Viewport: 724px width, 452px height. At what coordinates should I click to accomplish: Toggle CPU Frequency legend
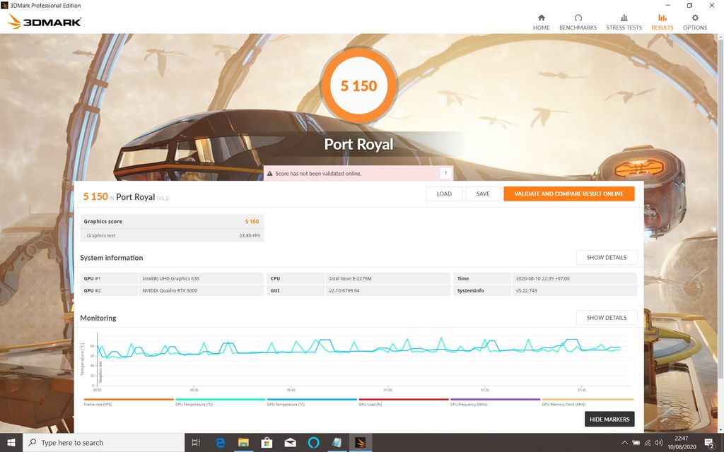pyautogui.click(x=495, y=402)
